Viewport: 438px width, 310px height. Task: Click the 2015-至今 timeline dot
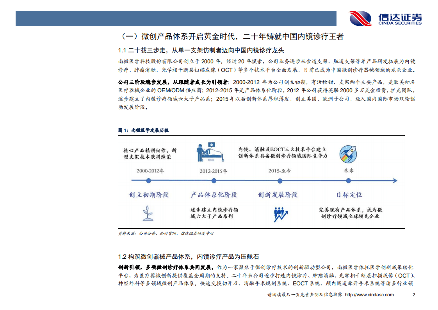point(280,181)
